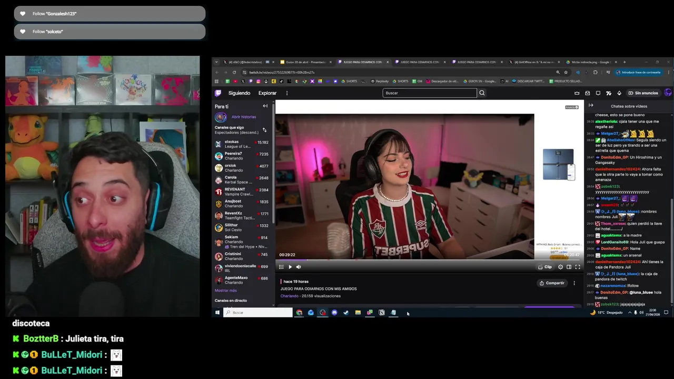Collapse the Para ti sidebar

tap(265, 106)
